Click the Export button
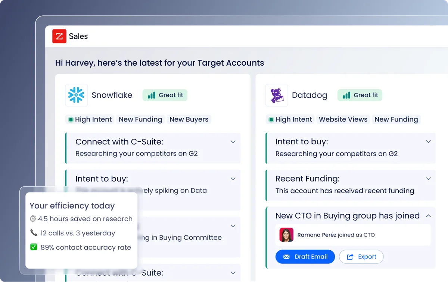The width and height of the screenshot is (448, 282). pos(361,257)
